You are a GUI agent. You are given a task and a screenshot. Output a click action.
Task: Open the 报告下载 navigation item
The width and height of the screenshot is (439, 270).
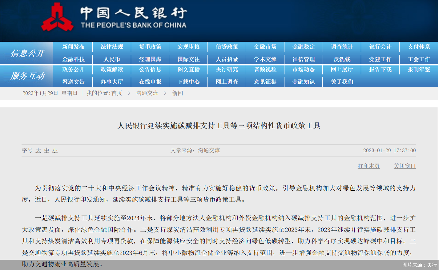click(x=380, y=70)
